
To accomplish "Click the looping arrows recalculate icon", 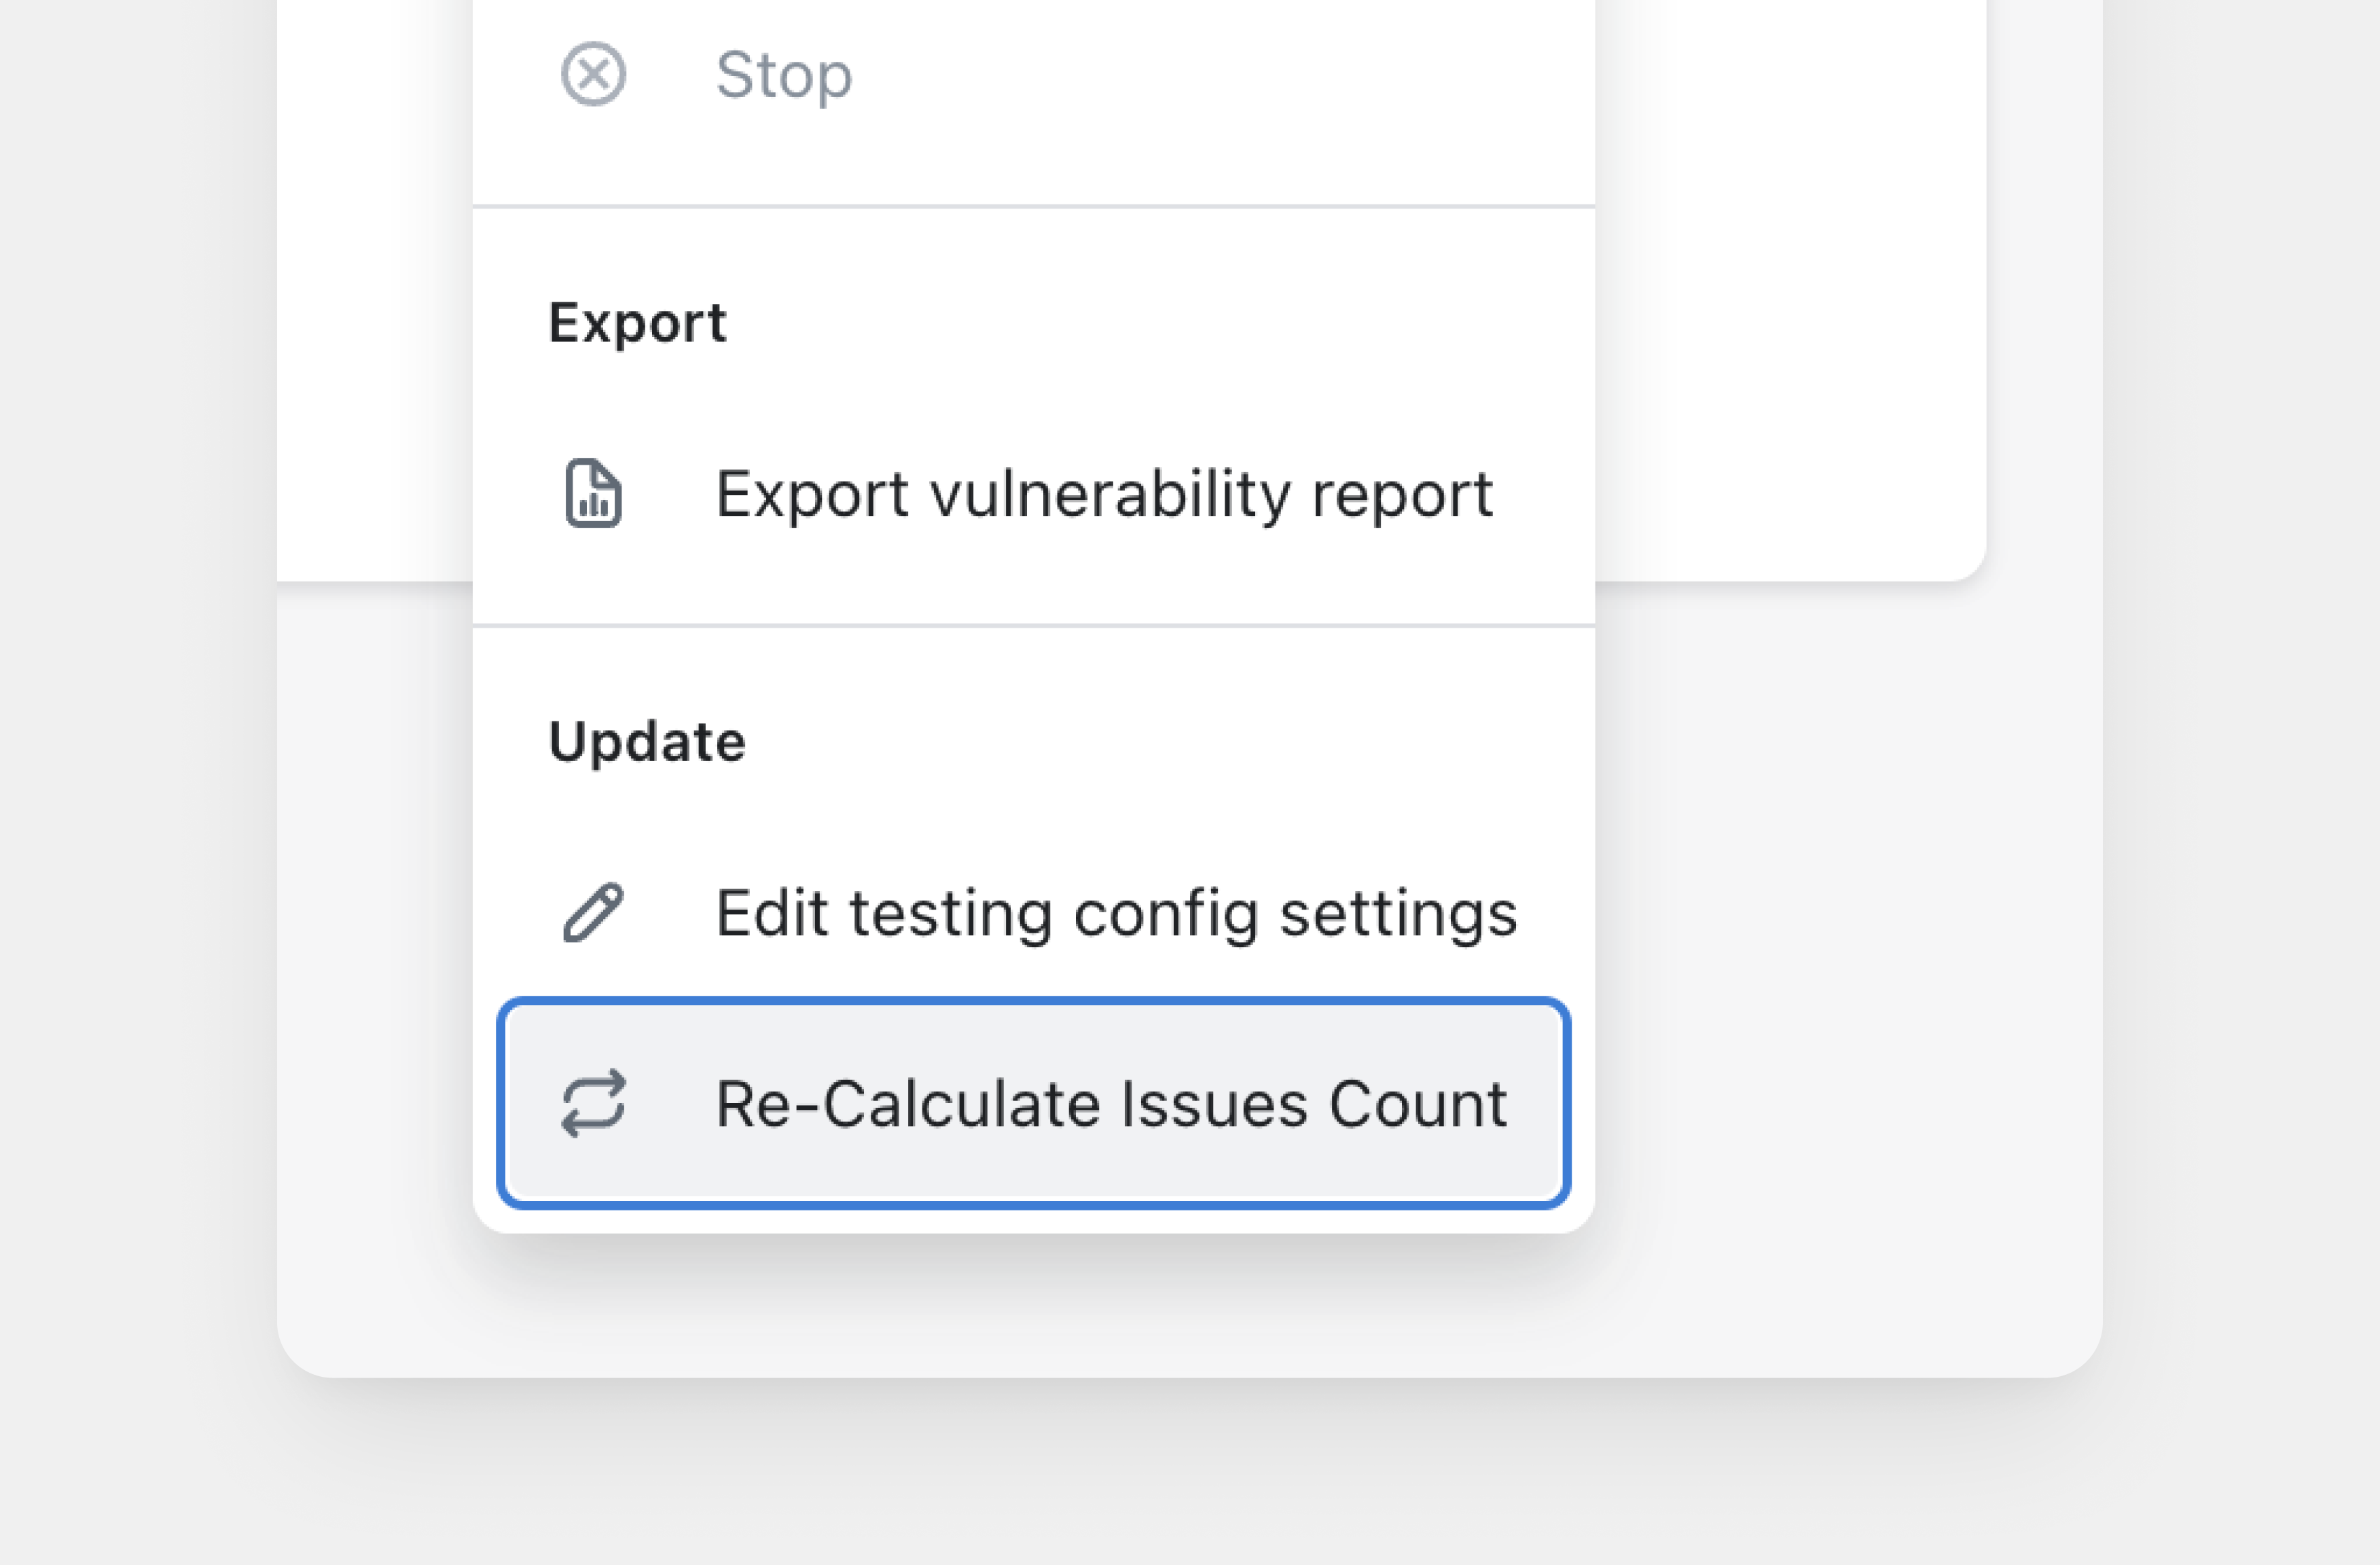I will pos(593,1103).
